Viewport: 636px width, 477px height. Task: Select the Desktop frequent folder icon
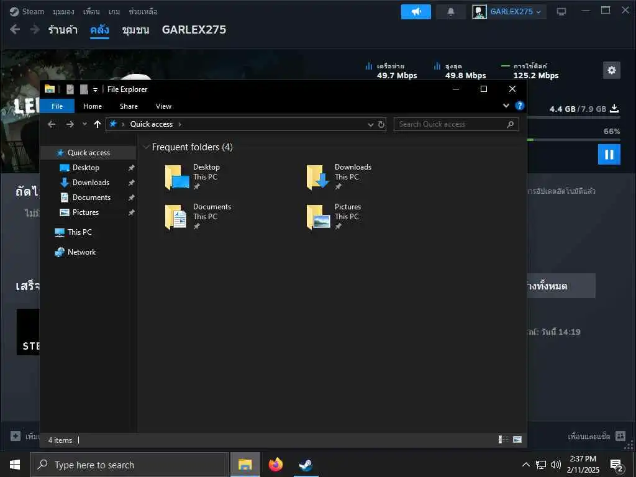pyautogui.click(x=177, y=177)
